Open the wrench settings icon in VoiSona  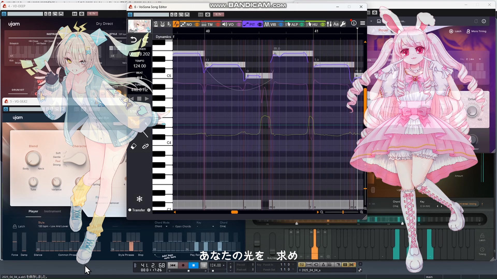(343, 24)
